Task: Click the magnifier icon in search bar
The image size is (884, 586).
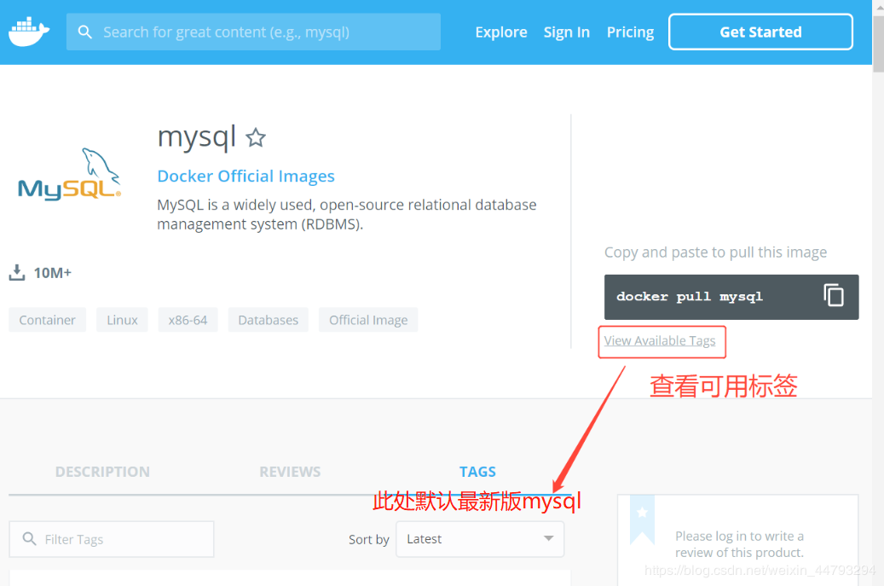Action: [x=84, y=32]
